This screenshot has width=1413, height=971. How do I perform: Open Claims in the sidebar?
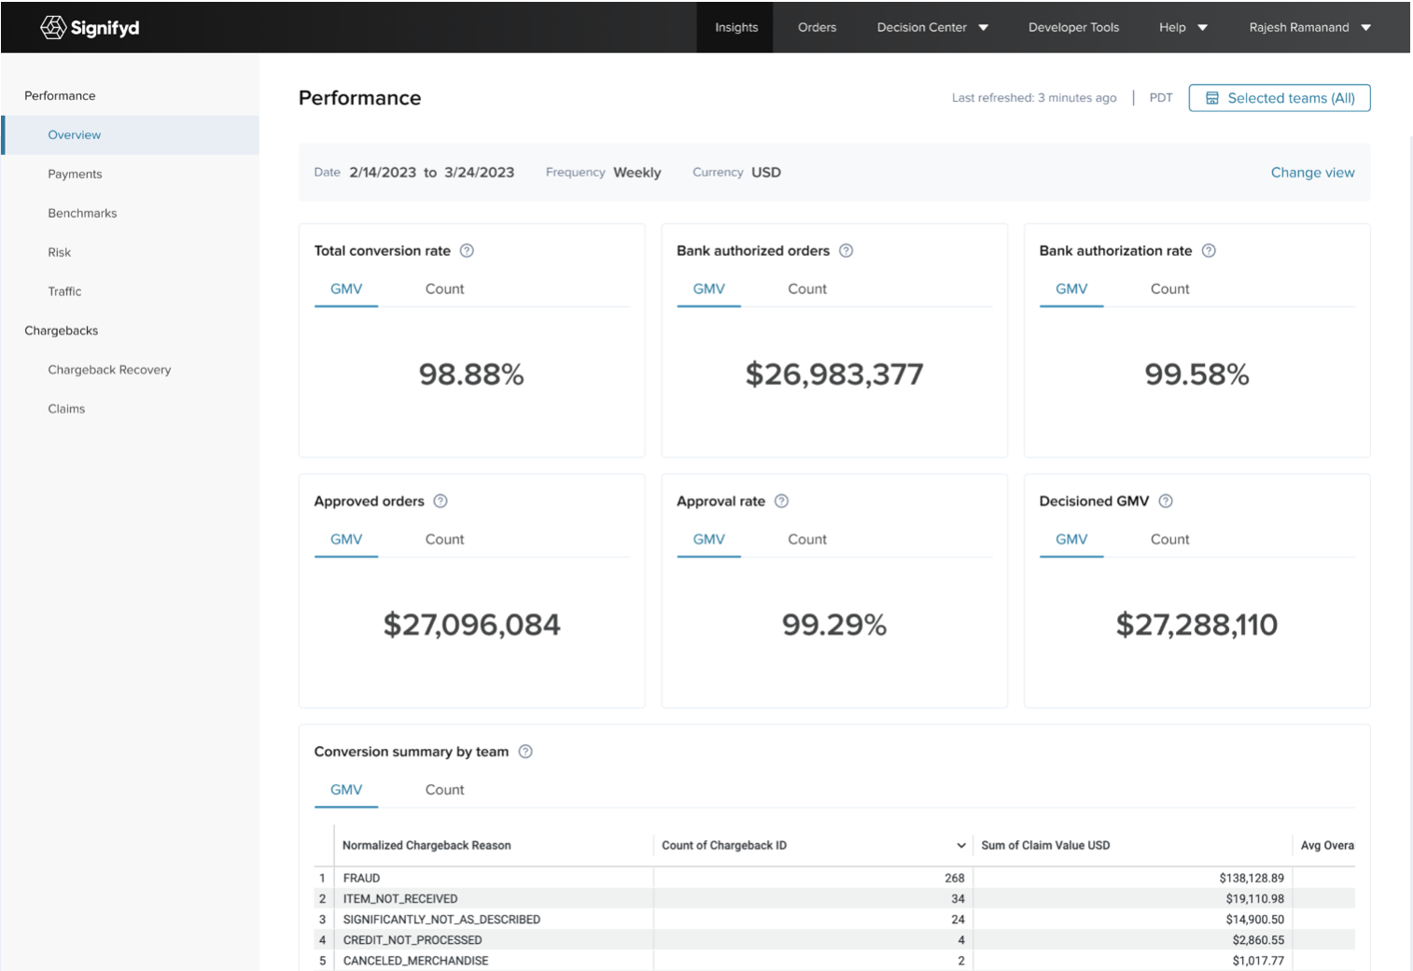66,409
